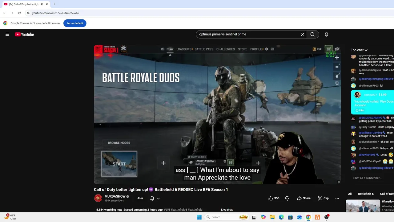Switch to Chrome in the taskbar
394x222 pixels.
[308, 217]
